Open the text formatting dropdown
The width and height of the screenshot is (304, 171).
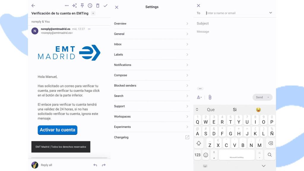[199, 97]
